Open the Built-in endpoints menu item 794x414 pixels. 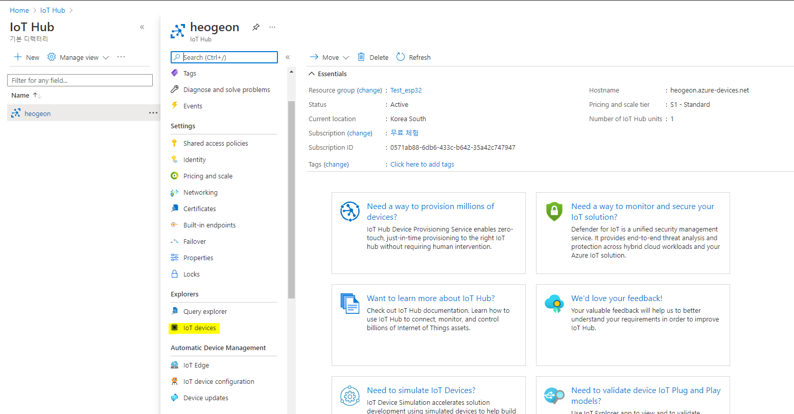click(x=209, y=225)
